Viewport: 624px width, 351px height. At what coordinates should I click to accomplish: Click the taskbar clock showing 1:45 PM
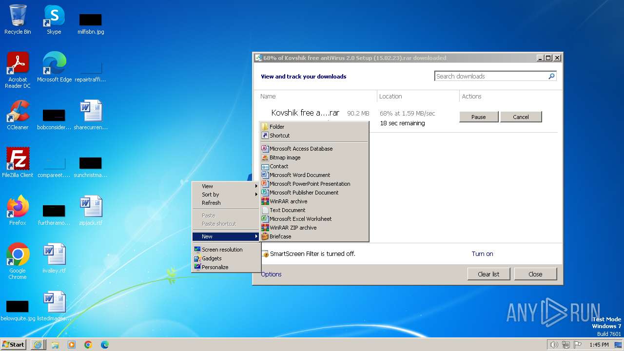(x=599, y=345)
